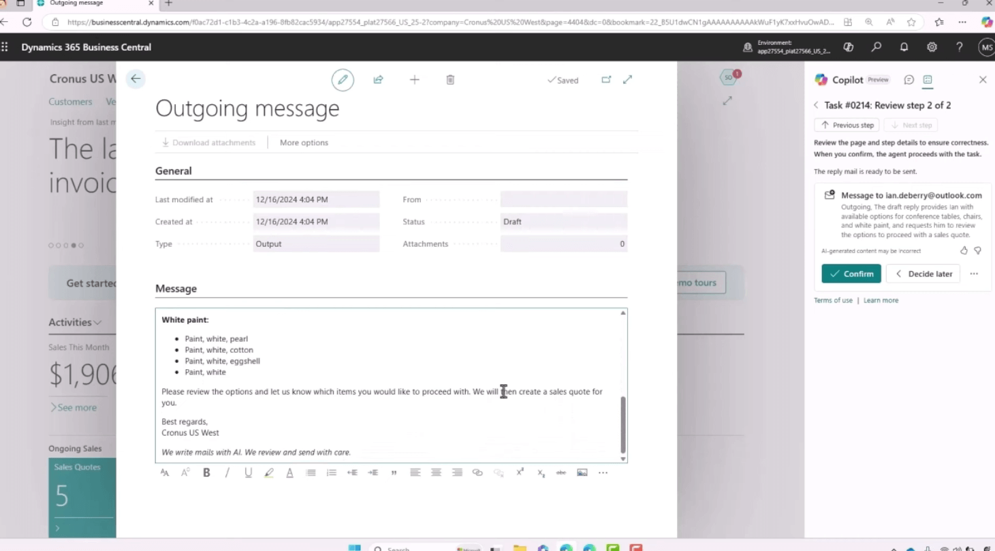Click the share icon in the page header

378,80
